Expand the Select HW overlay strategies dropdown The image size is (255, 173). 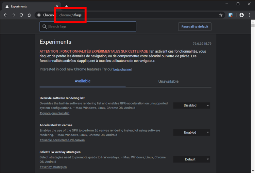tap(192, 159)
